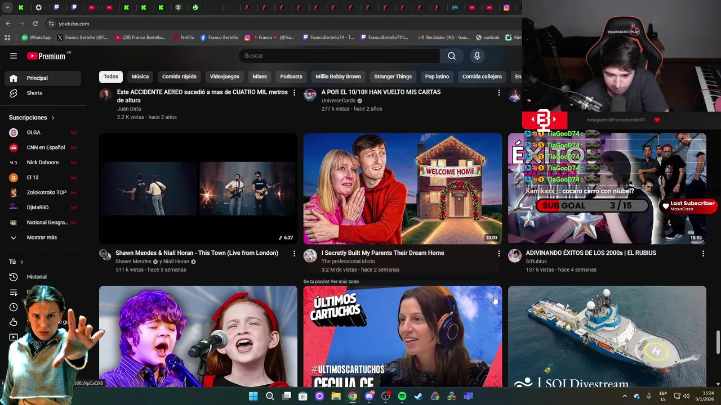Expand the Tú section chevron
The height and width of the screenshot is (405, 721).
pyautogui.click(x=22, y=262)
